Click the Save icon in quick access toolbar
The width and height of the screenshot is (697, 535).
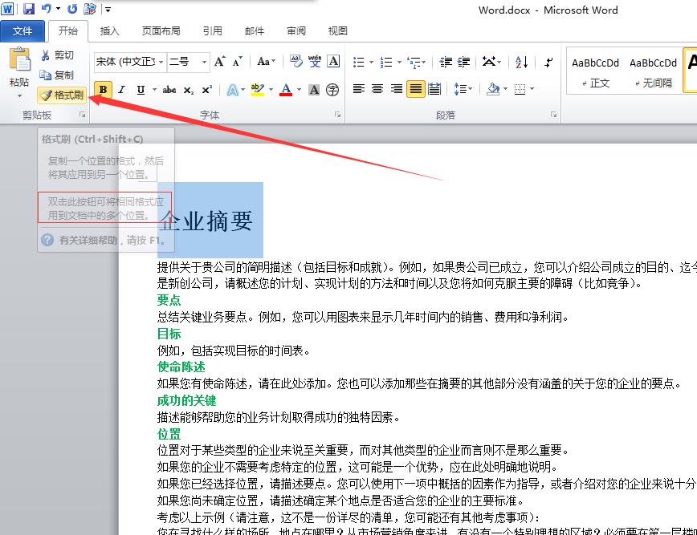(29, 10)
